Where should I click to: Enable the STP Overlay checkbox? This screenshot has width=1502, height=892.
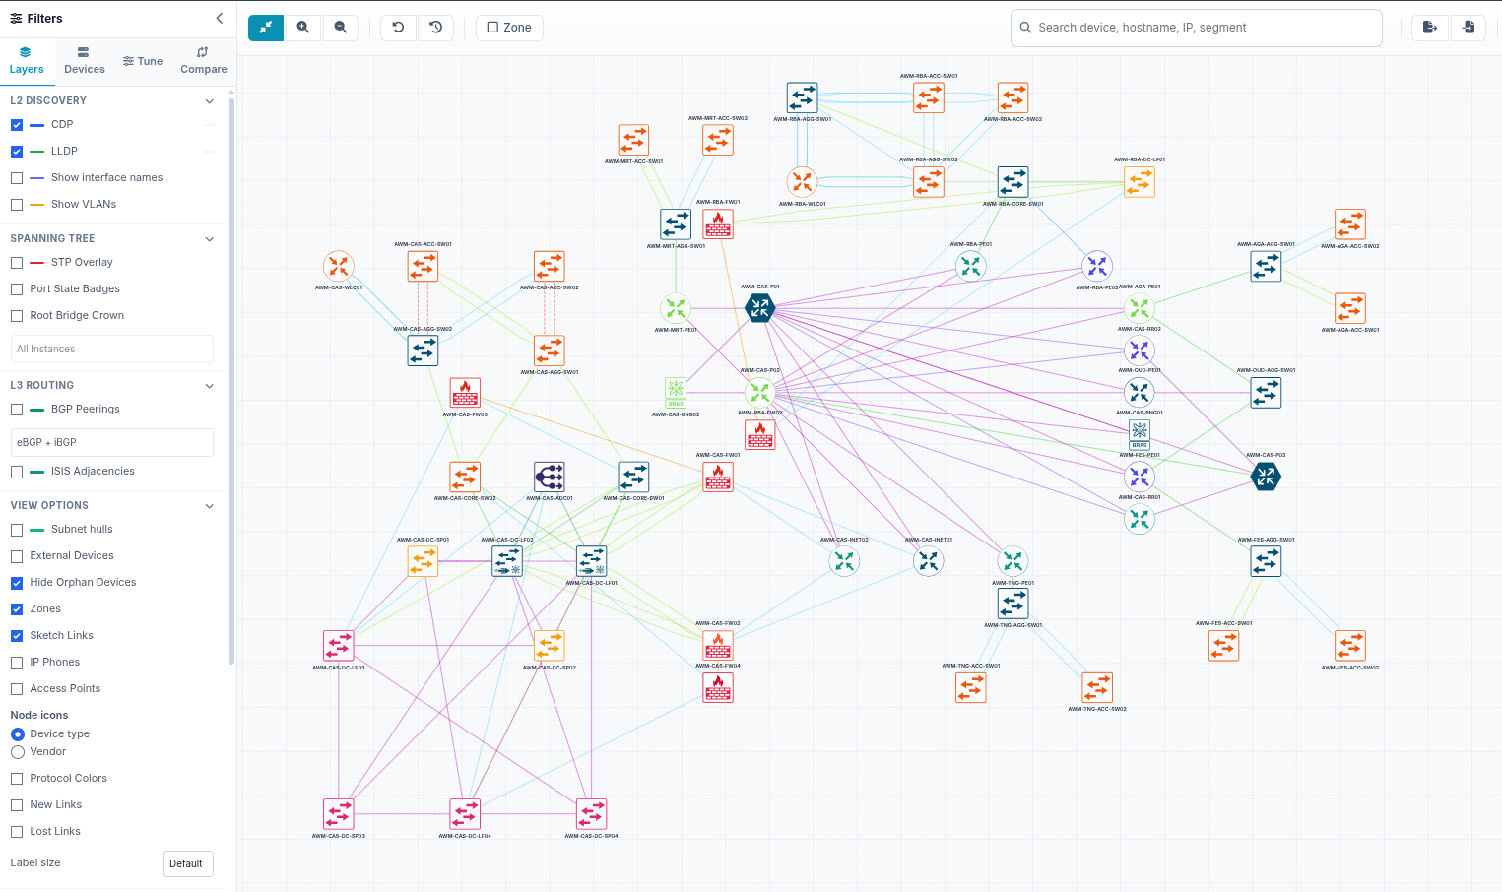17,263
